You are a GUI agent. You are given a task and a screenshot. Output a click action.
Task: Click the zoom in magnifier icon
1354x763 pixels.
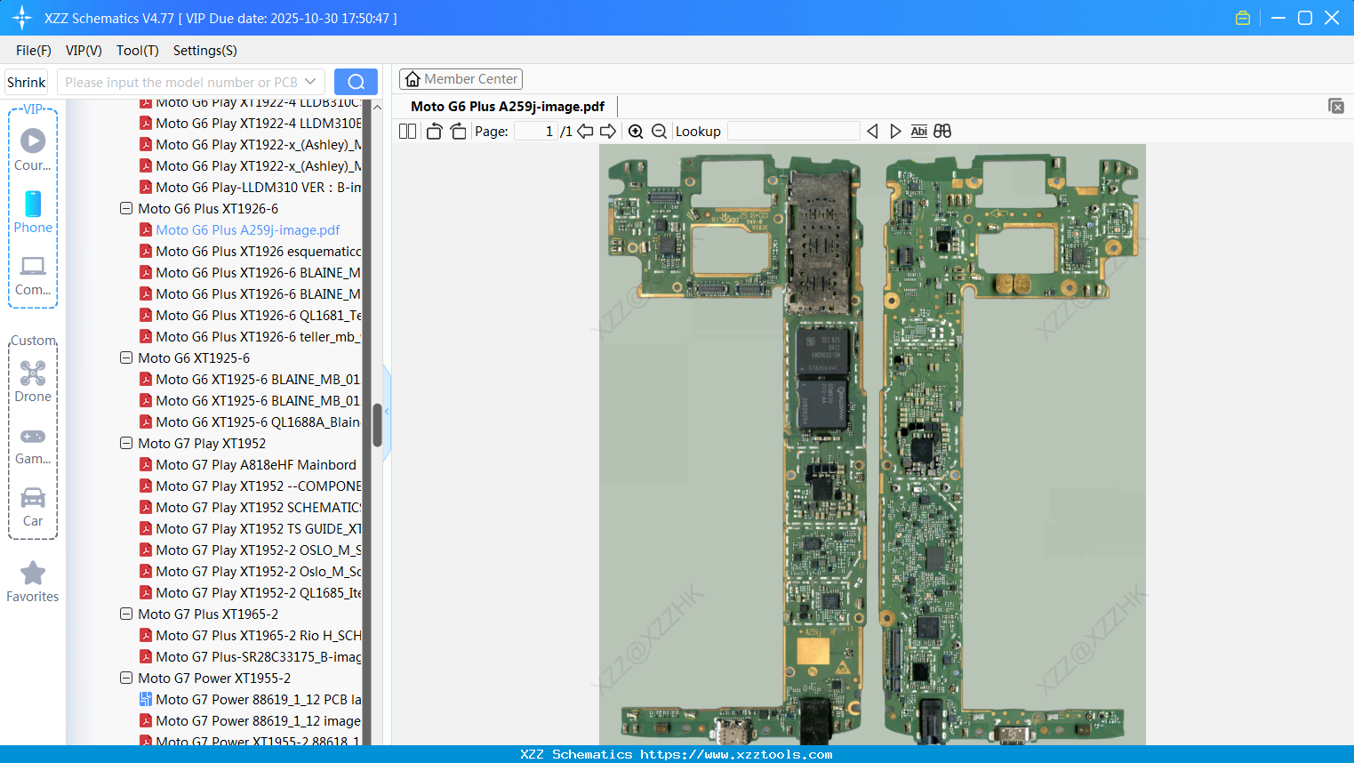point(636,132)
